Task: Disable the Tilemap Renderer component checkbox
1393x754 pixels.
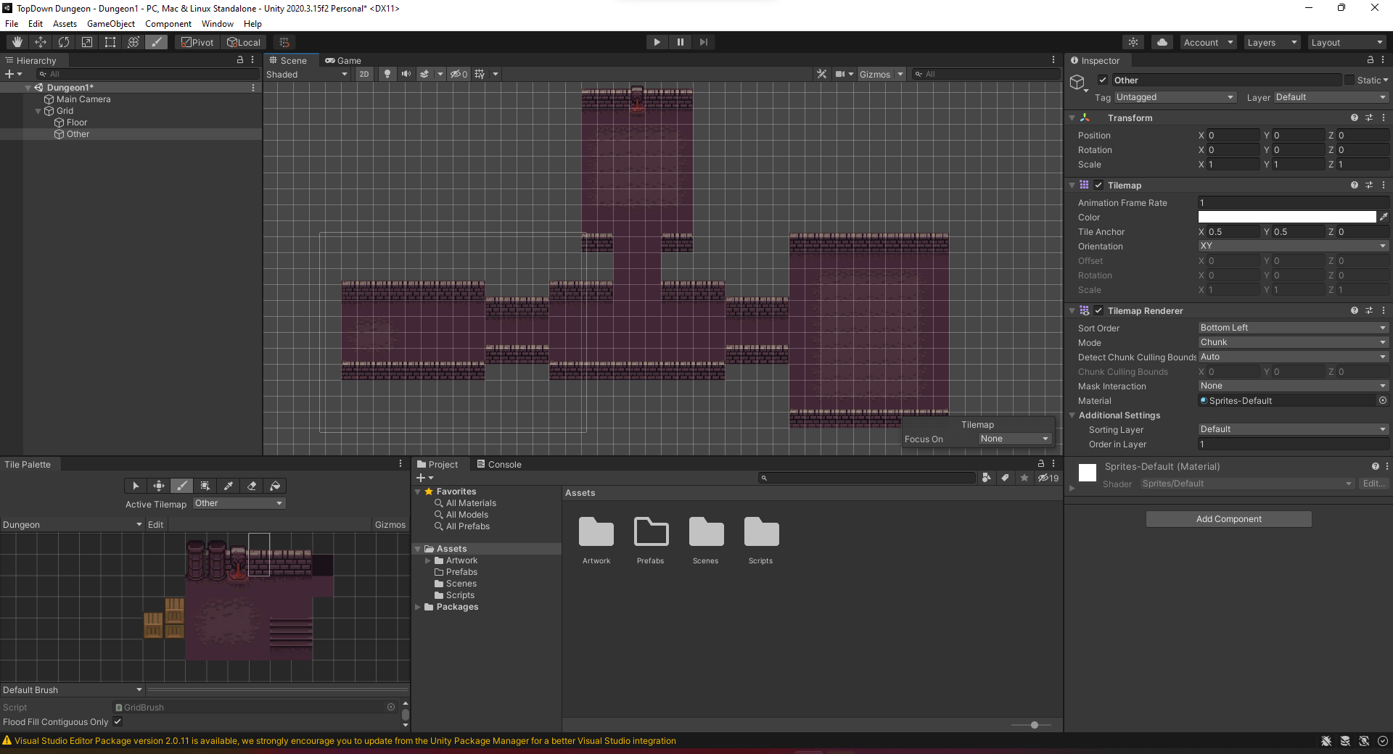Action: [x=1098, y=310]
